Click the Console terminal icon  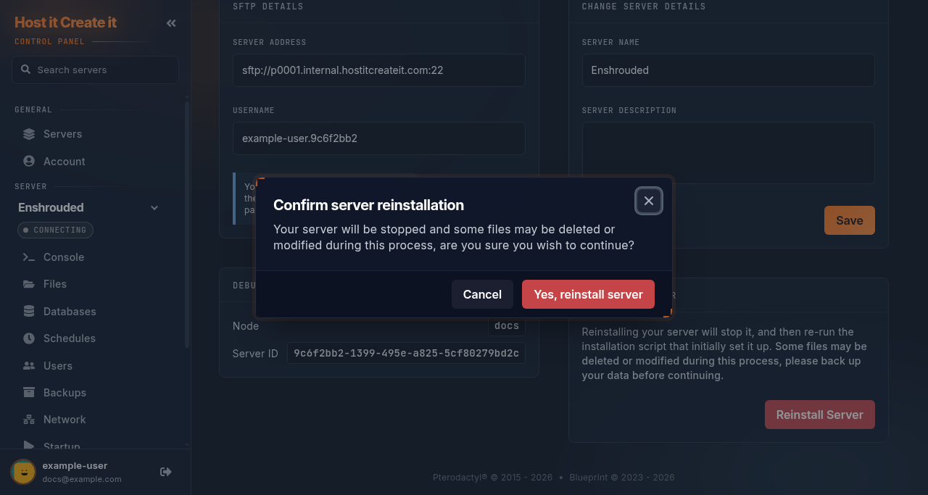point(29,257)
